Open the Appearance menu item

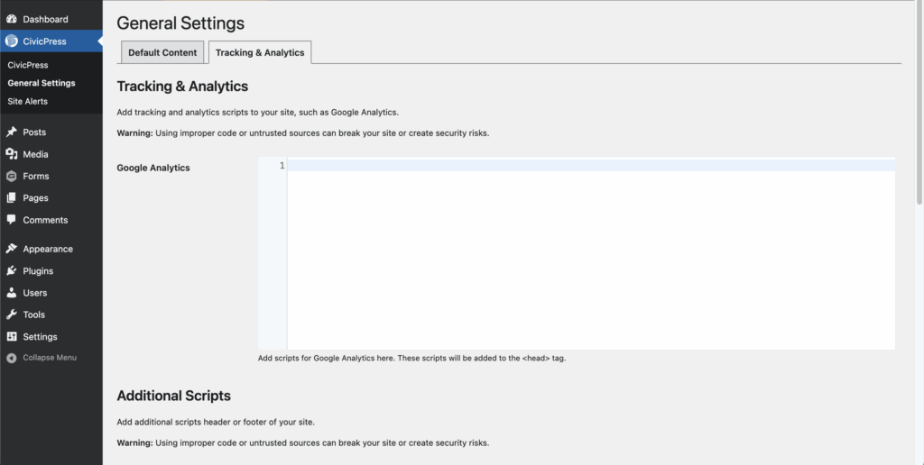[51, 249]
